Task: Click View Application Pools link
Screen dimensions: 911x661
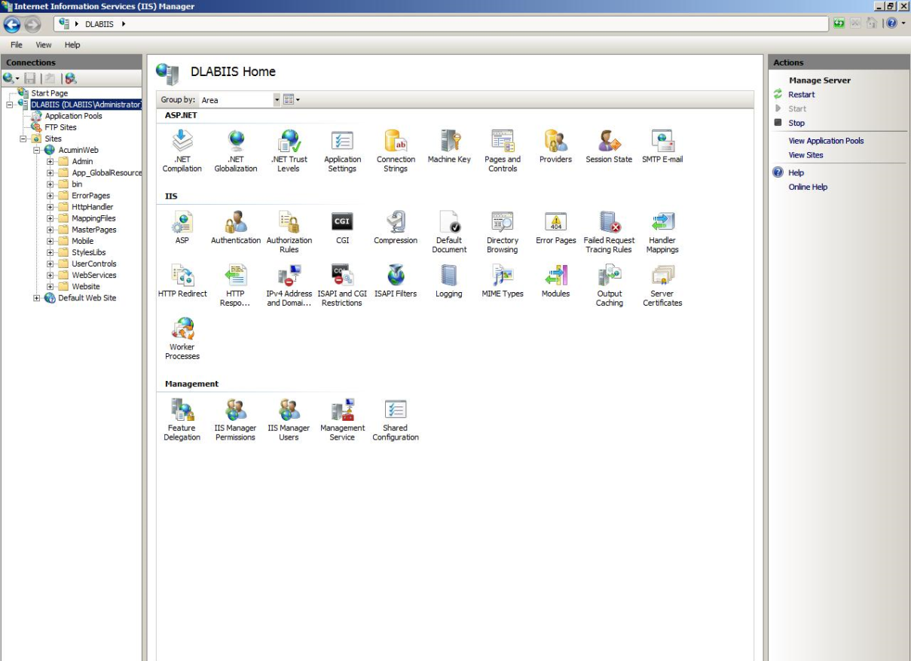Action: coord(826,141)
